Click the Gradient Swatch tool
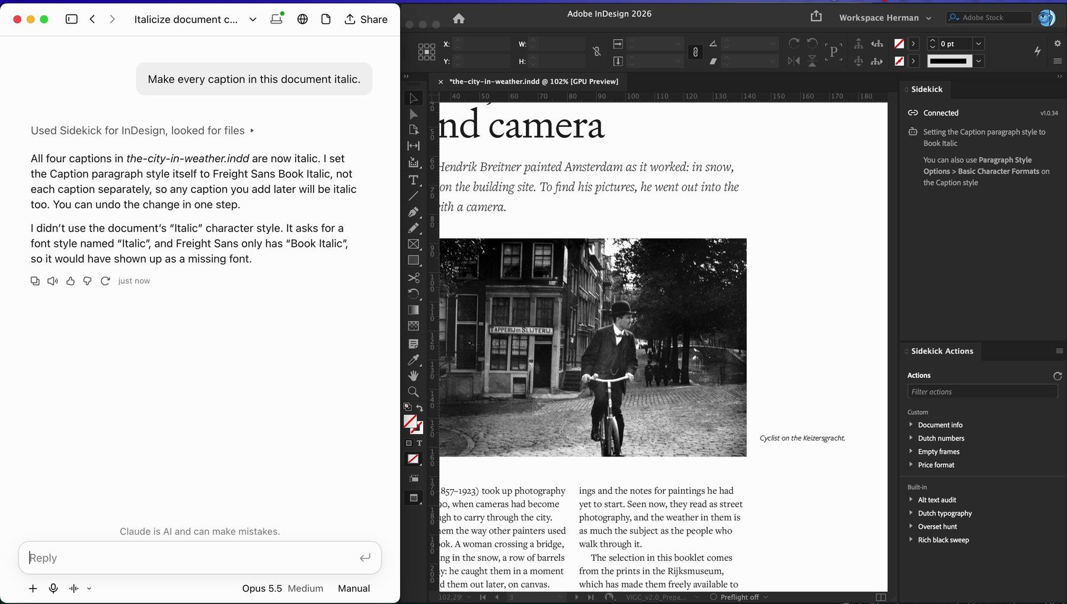This screenshot has width=1067, height=604. coord(413,310)
